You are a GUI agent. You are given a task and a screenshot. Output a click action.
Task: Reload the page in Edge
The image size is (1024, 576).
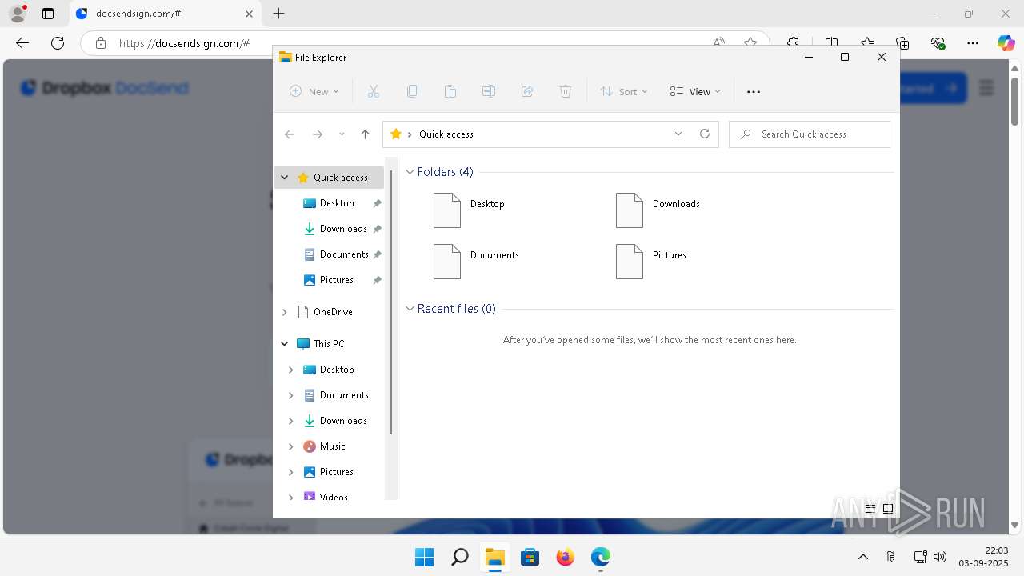click(x=58, y=43)
